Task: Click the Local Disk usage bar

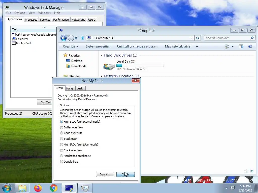Action: click(x=140, y=66)
